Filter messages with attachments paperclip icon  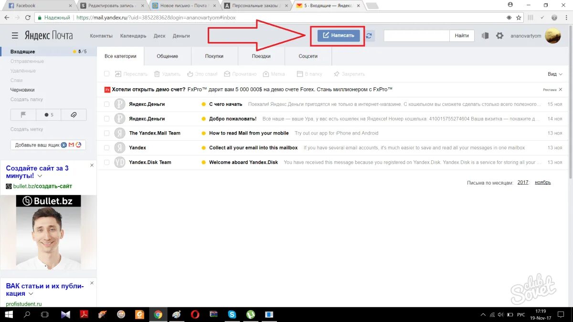[74, 114]
